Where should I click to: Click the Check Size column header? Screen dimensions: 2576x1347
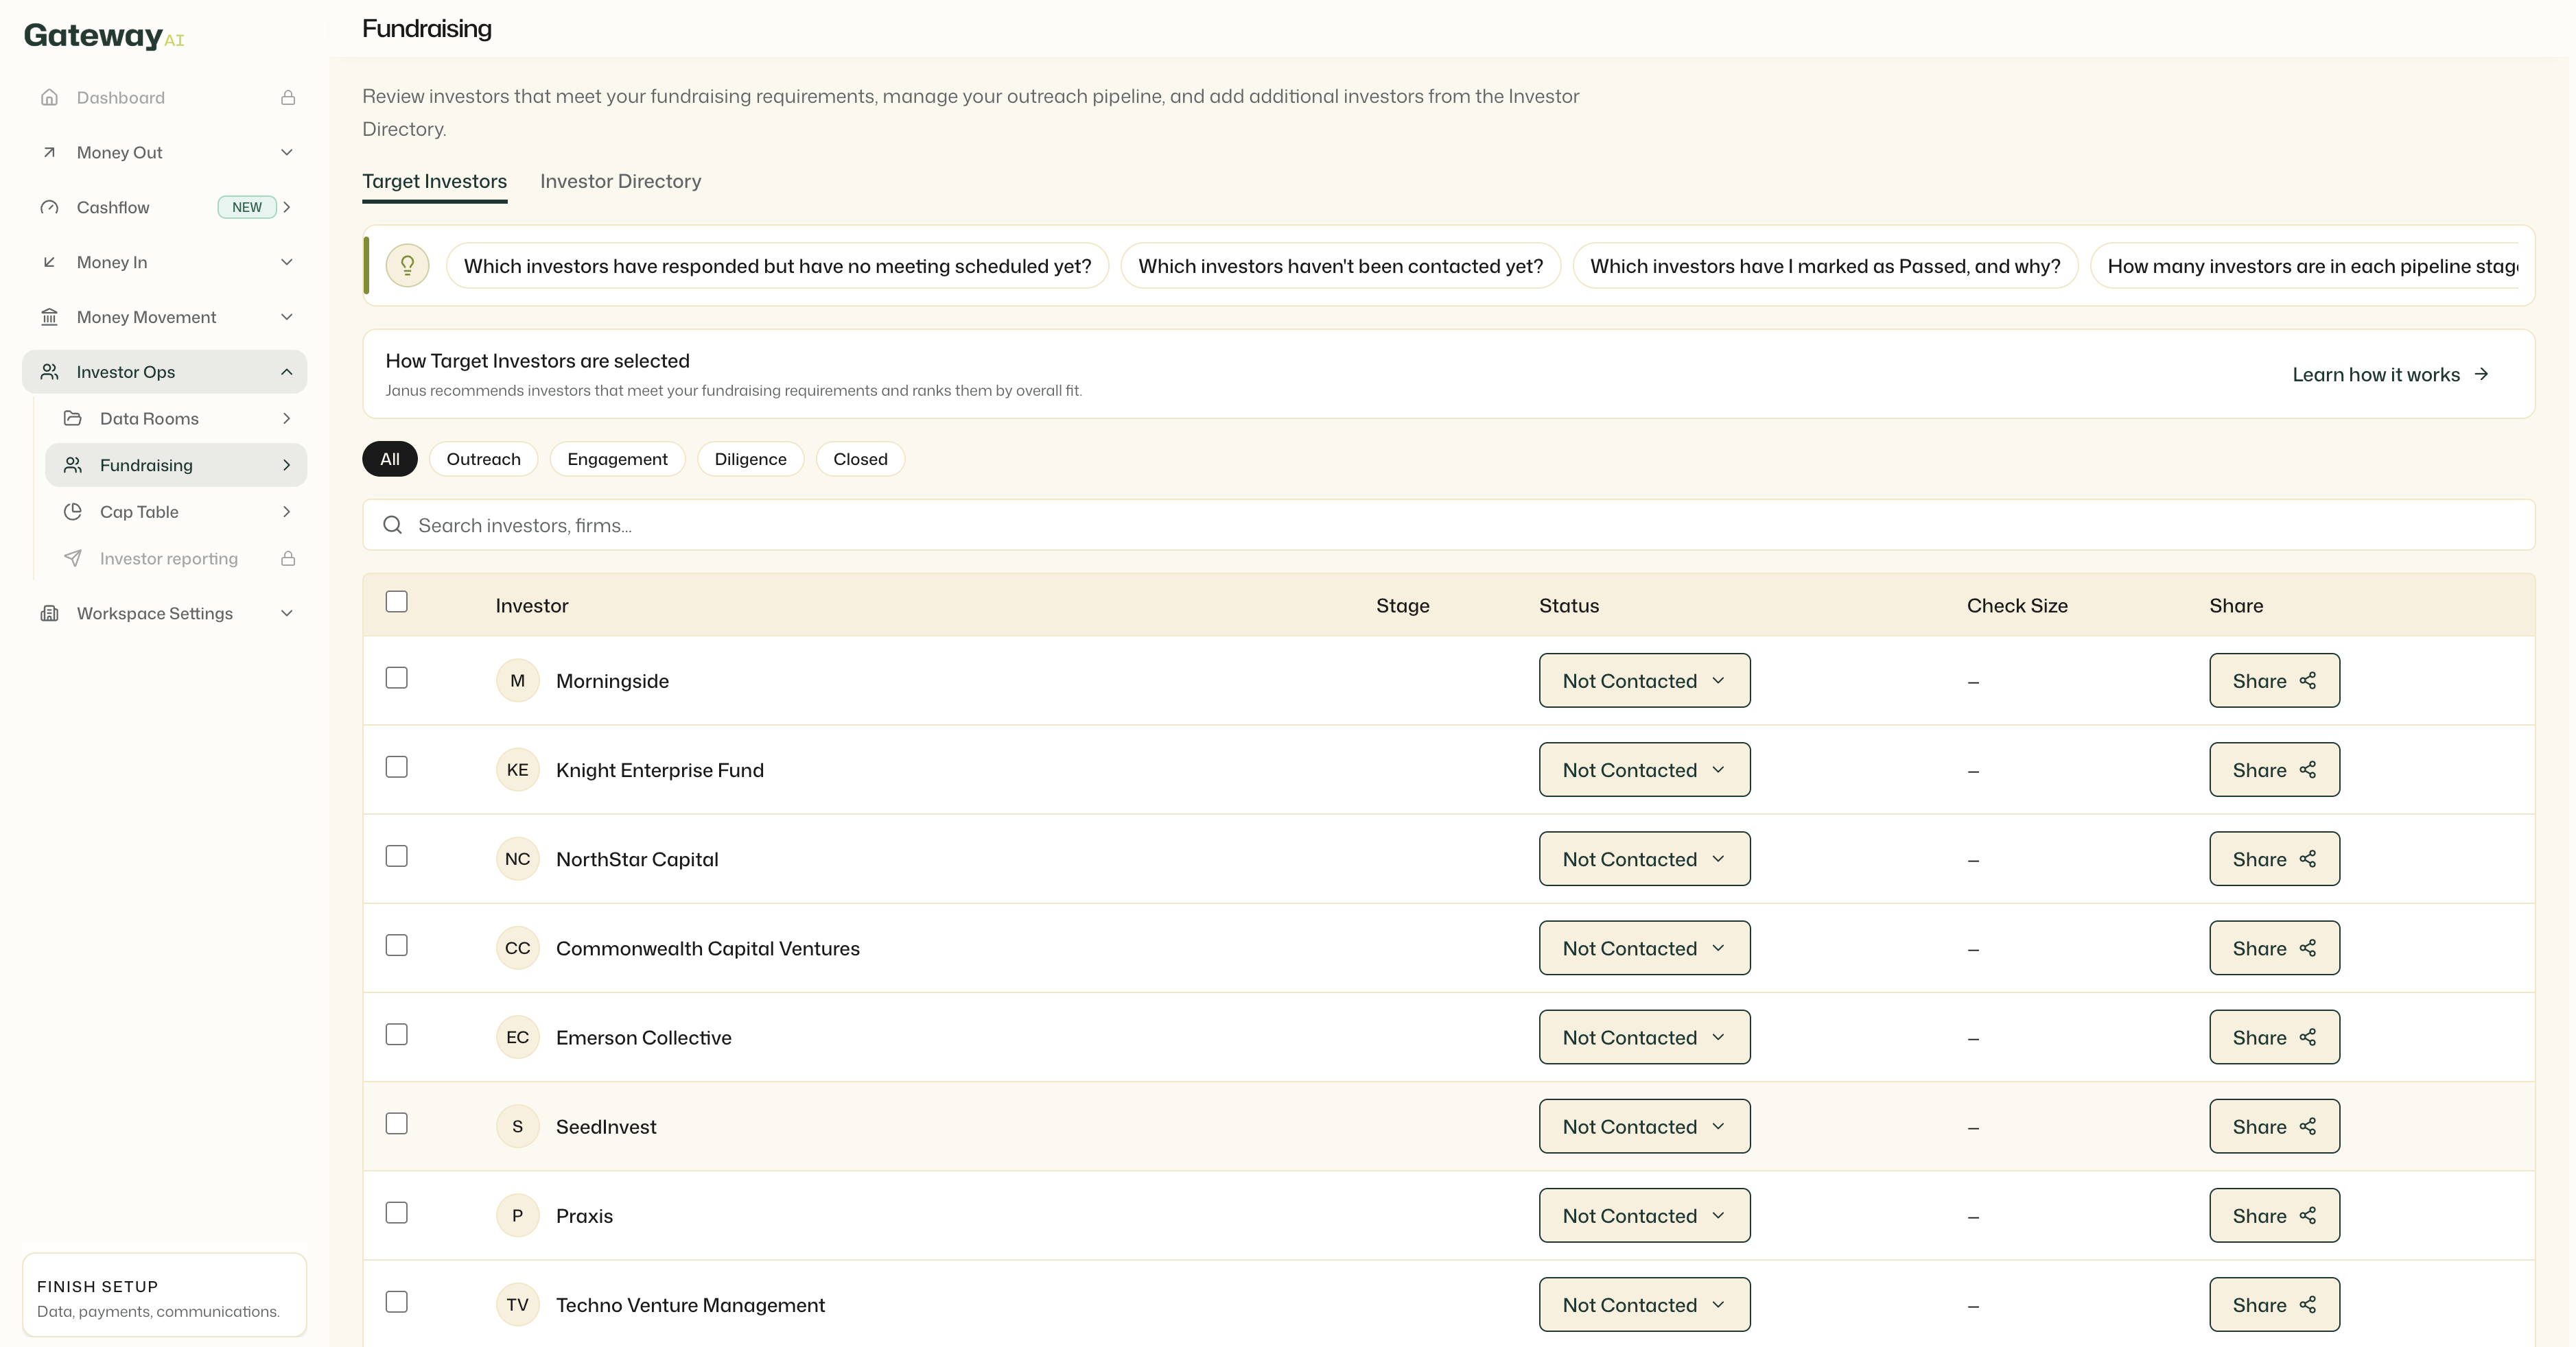[2017, 606]
